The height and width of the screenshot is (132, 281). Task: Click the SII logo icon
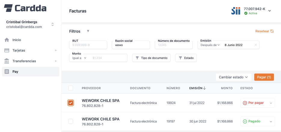click(x=236, y=11)
